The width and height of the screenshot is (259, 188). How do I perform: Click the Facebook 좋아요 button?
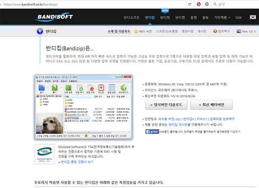click(152, 132)
